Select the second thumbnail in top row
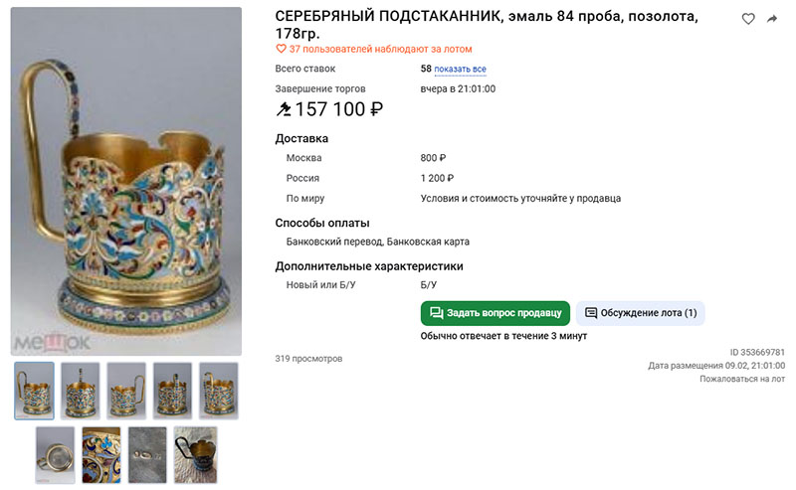796x490 pixels. coord(81,391)
